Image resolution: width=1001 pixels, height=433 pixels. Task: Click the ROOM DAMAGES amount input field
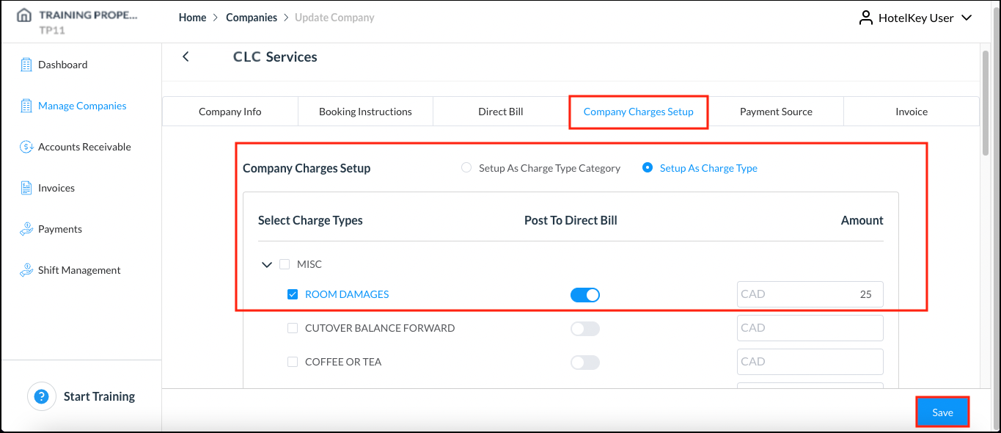tap(810, 294)
